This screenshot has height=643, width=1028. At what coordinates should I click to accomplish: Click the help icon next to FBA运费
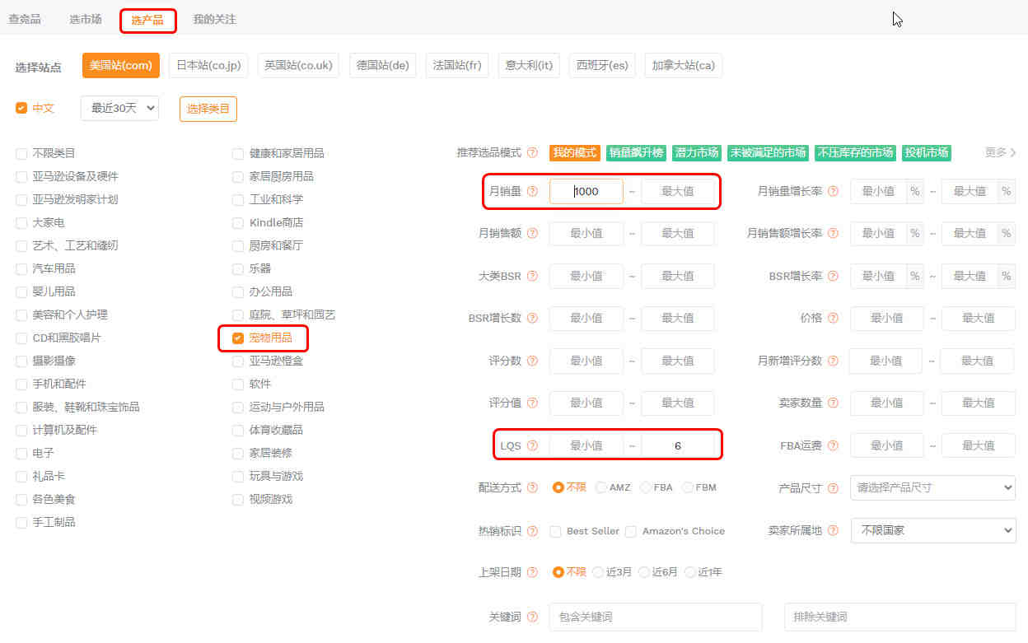833,445
